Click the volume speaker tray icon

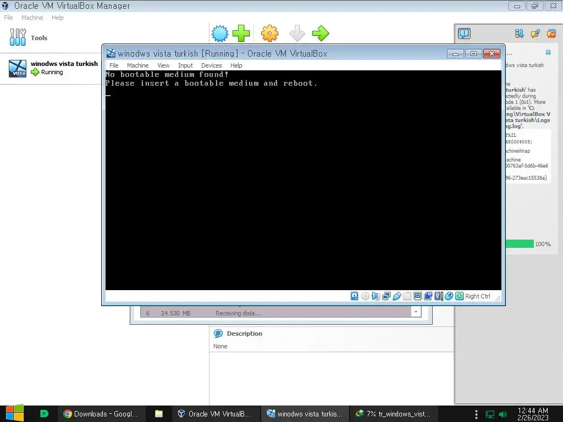click(x=503, y=414)
